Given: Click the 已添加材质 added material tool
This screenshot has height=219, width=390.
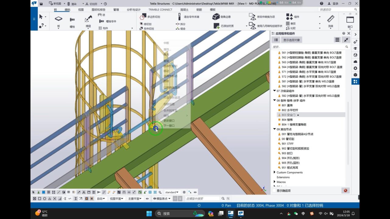Looking at the screenshot, I should point(224,26).
